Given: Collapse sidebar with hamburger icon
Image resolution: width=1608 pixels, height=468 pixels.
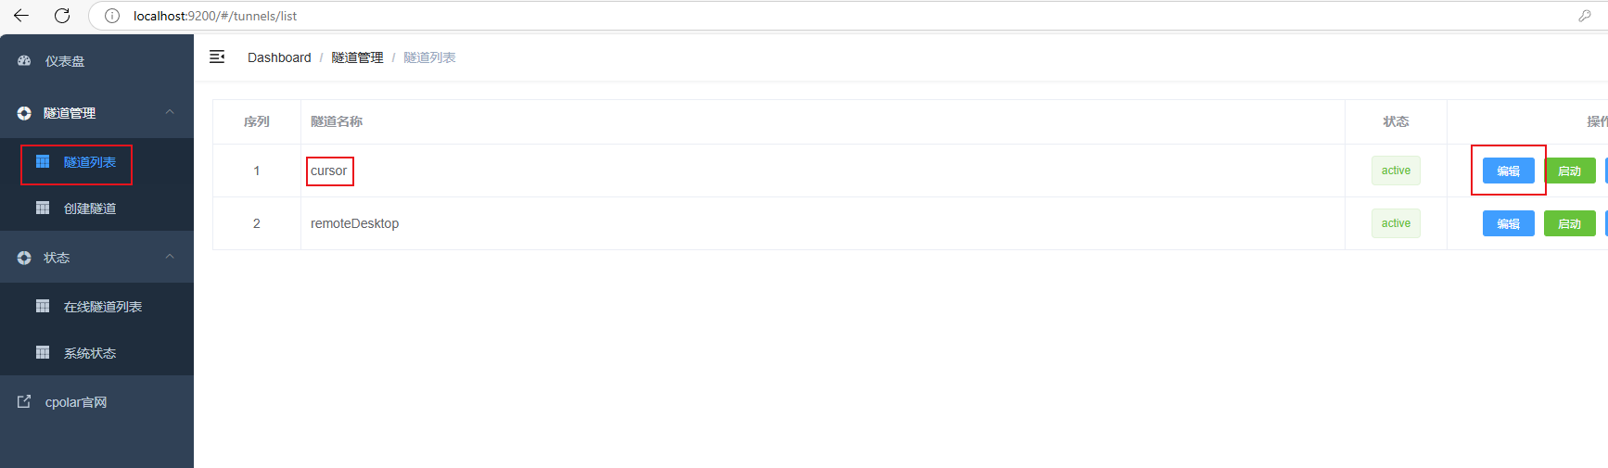Looking at the screenshot, I should (x=217, y=57).
